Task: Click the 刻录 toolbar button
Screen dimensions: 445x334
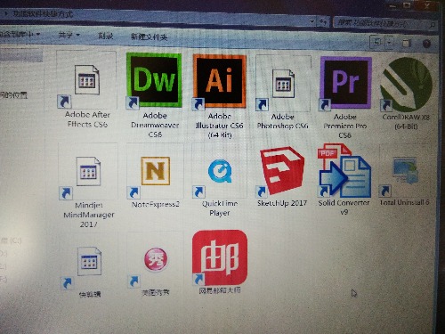Action: tap(105, 36)
